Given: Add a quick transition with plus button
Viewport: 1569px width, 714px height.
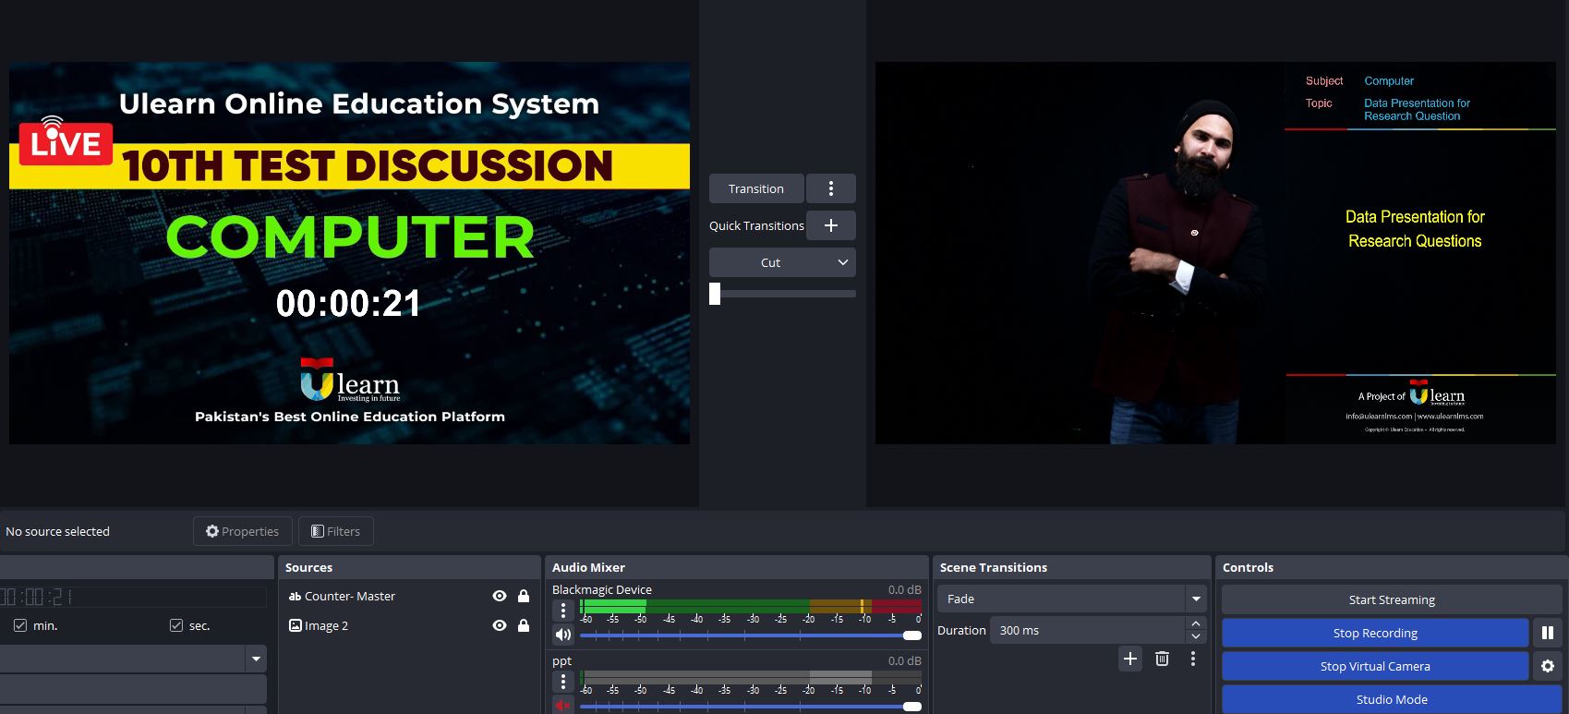Looking at the screenshot, I should click(831, 225).
